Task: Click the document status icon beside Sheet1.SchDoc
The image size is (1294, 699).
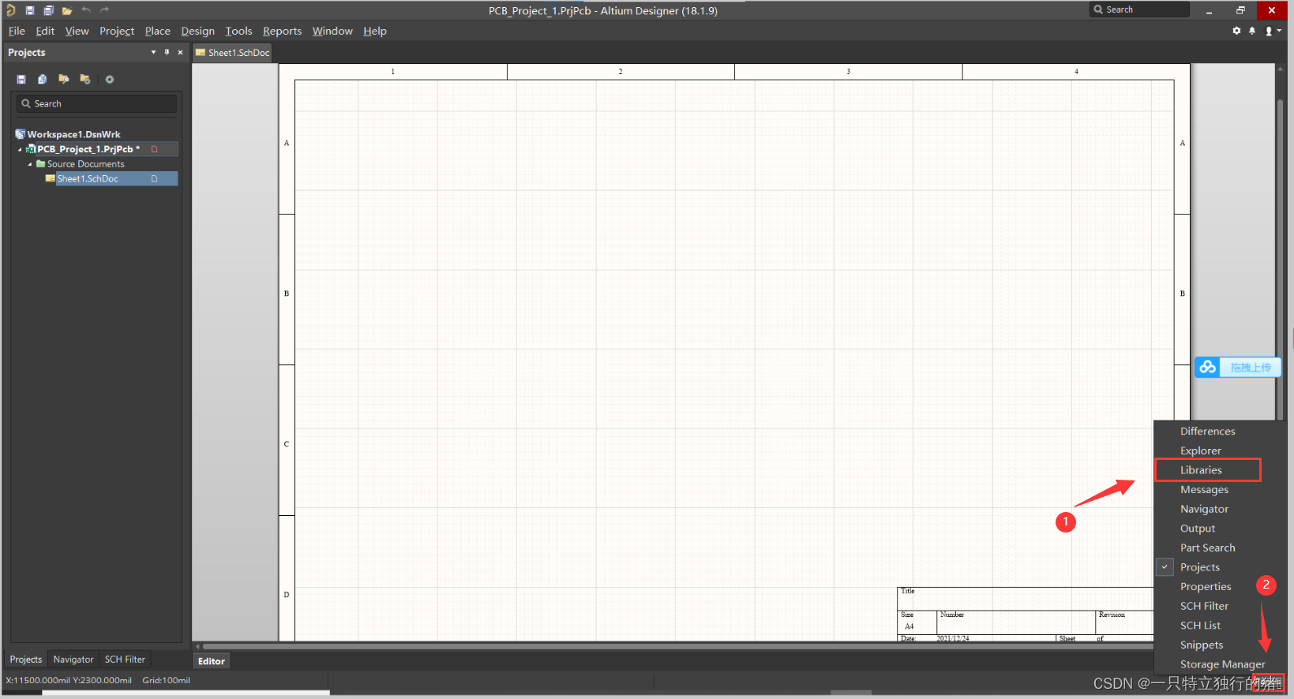Action: coord(155,179)
